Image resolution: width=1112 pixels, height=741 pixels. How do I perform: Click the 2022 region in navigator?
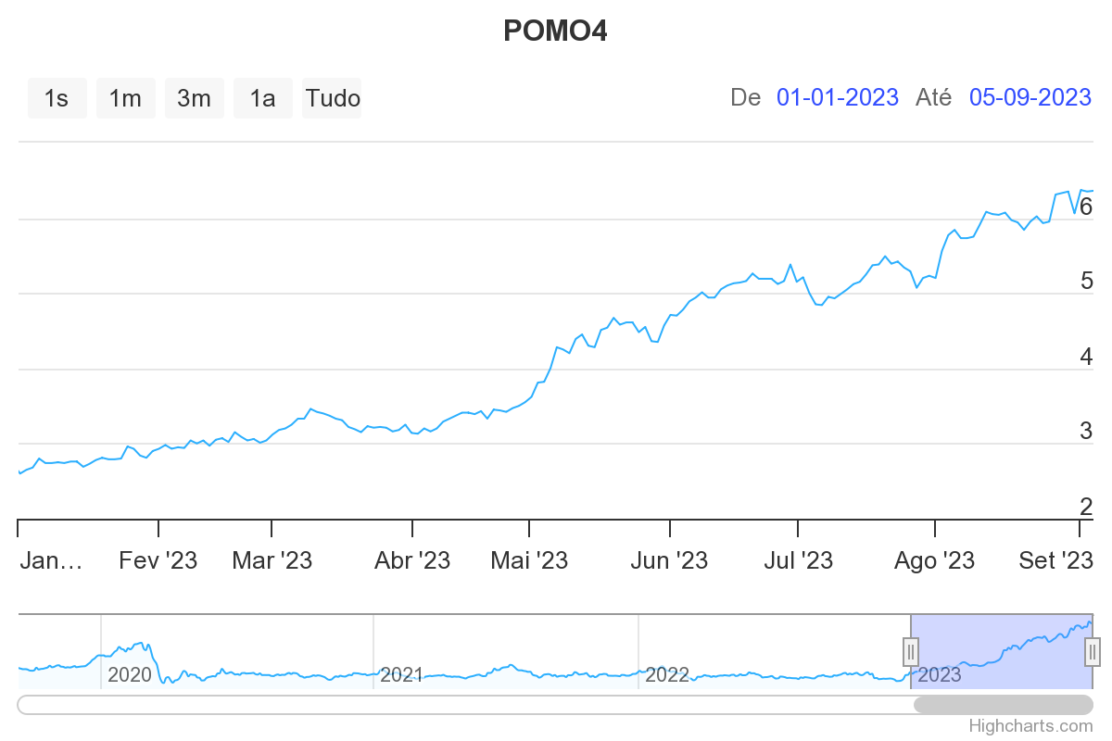[x=666, y=673]
